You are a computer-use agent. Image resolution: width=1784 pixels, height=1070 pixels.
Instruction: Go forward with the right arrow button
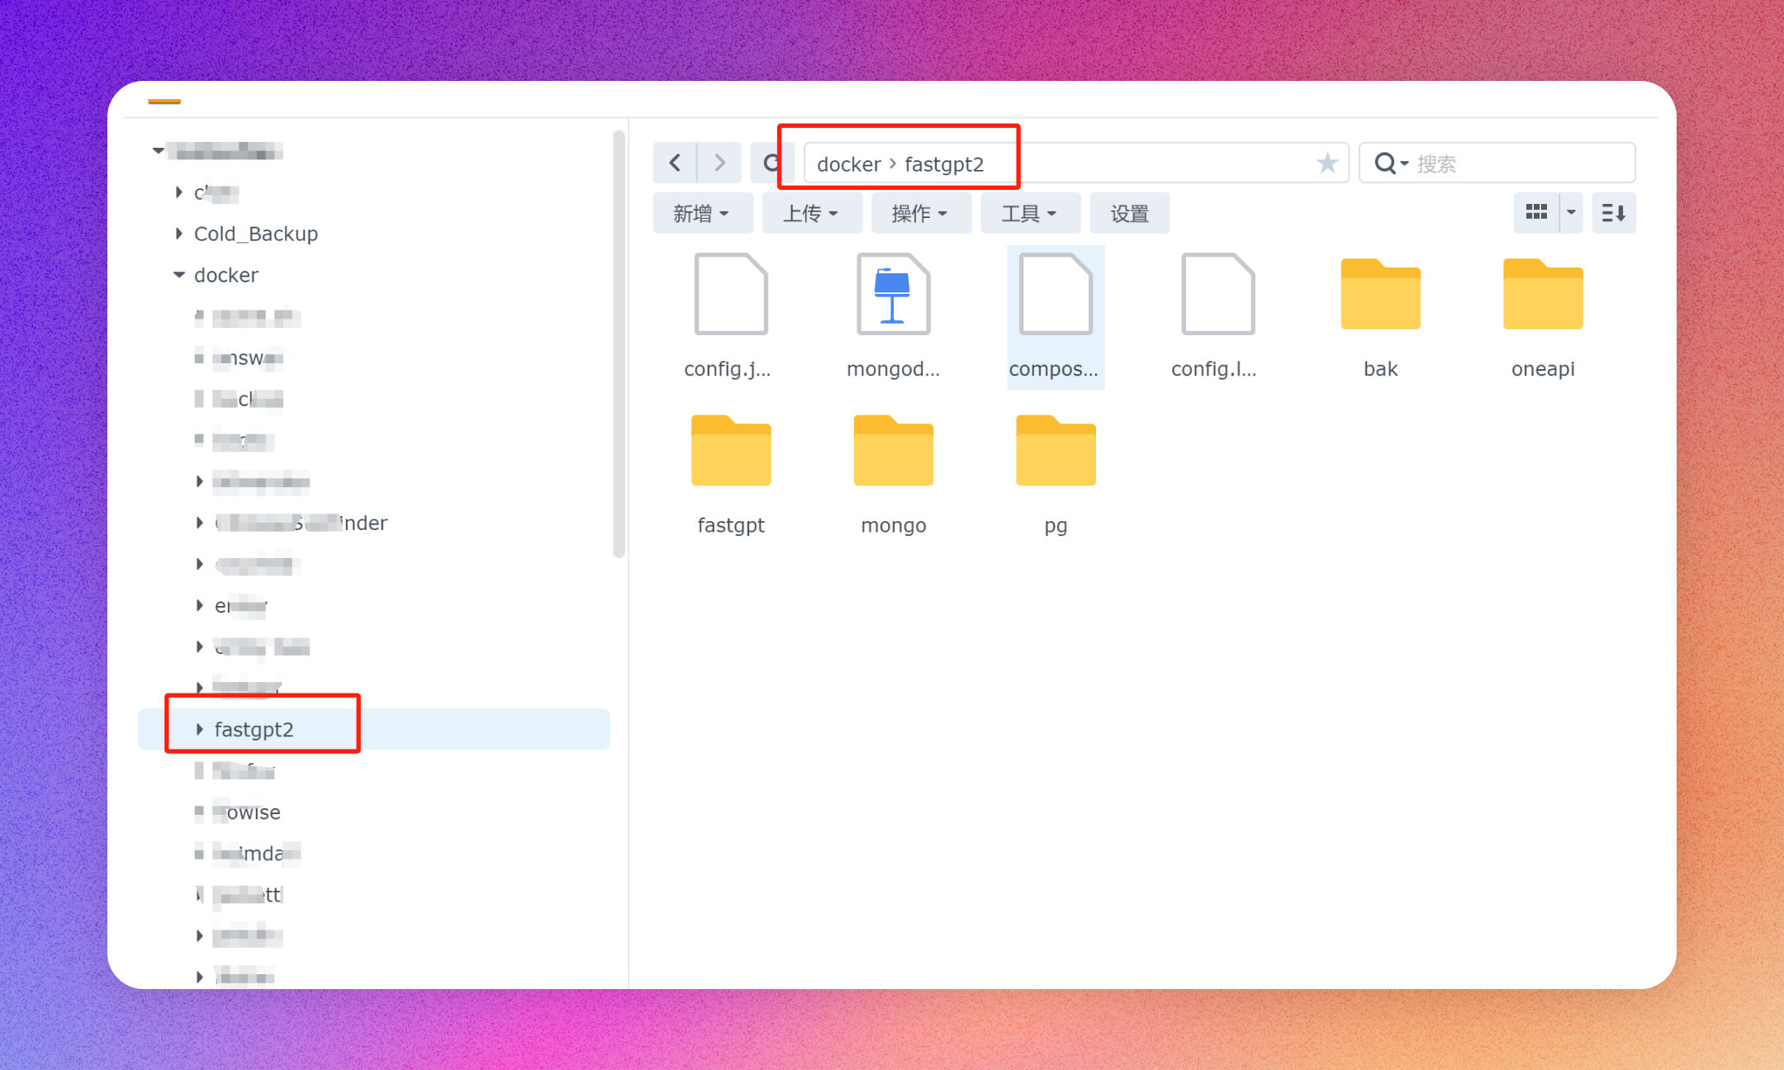point(719,163)
